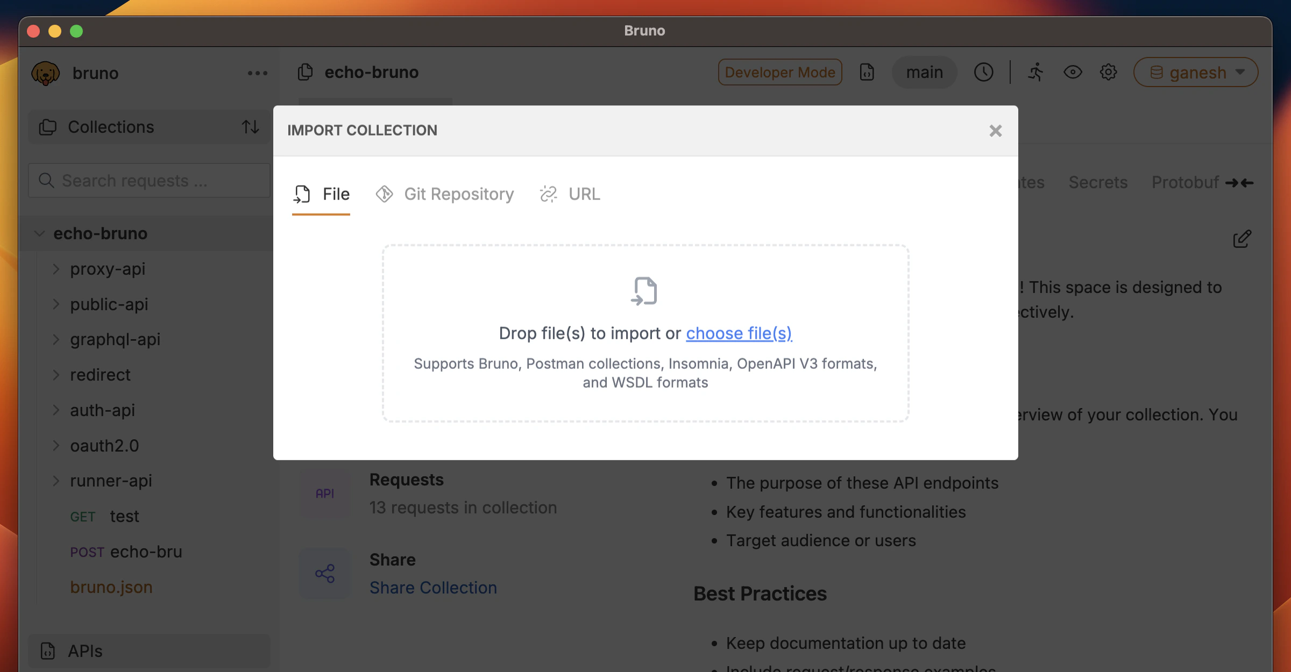Image resolution: width=1291 pixels, height=672 pixels.
Task: Open the ganesh account dropdown
Action: tap(1195, 72)
